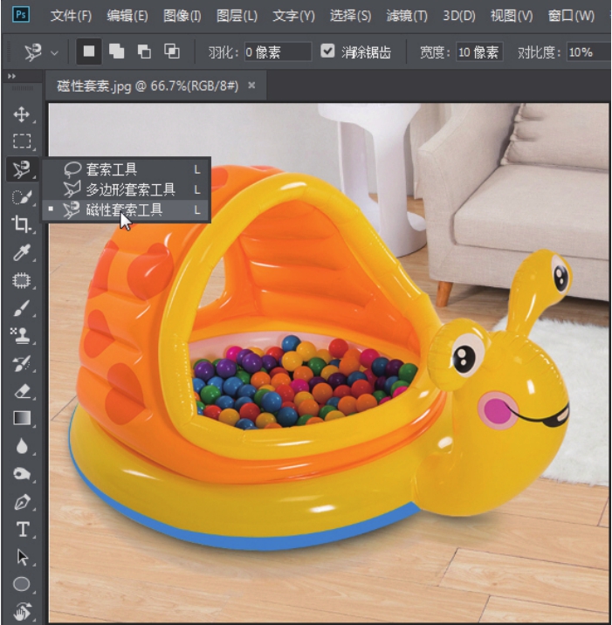Image resolution: width=612 pixels, height=625 pixels.
Task: Open the 文字(Y) menu
Action: (294, 16)
